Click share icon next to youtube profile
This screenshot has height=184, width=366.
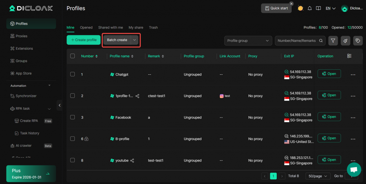click(x=132, y=161)
